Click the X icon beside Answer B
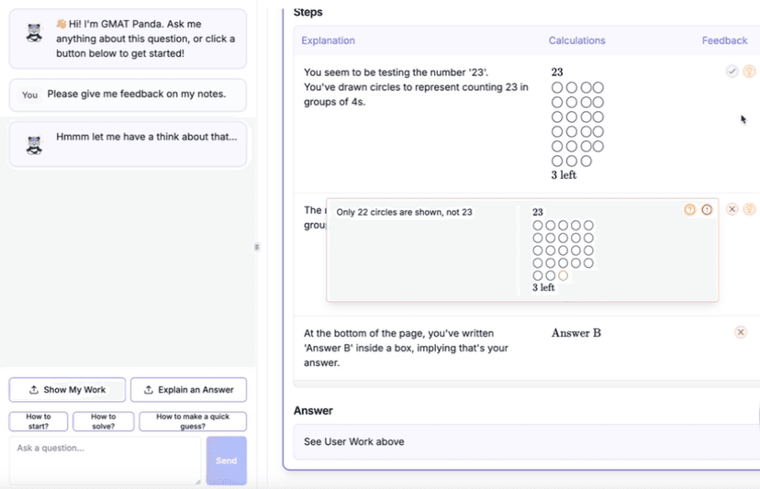Image resolution: width=760 pixels, height=489 pixels. tap(741, 332)
